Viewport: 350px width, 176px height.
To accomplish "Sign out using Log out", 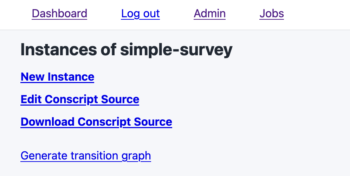I will point(140,14).
